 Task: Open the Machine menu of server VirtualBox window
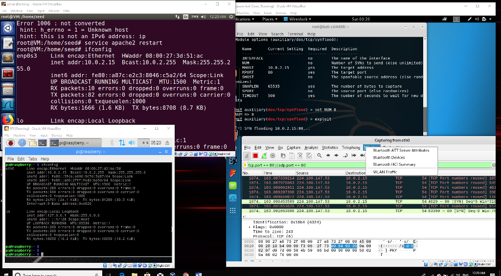pyautogui.click(x=16, y=11)
